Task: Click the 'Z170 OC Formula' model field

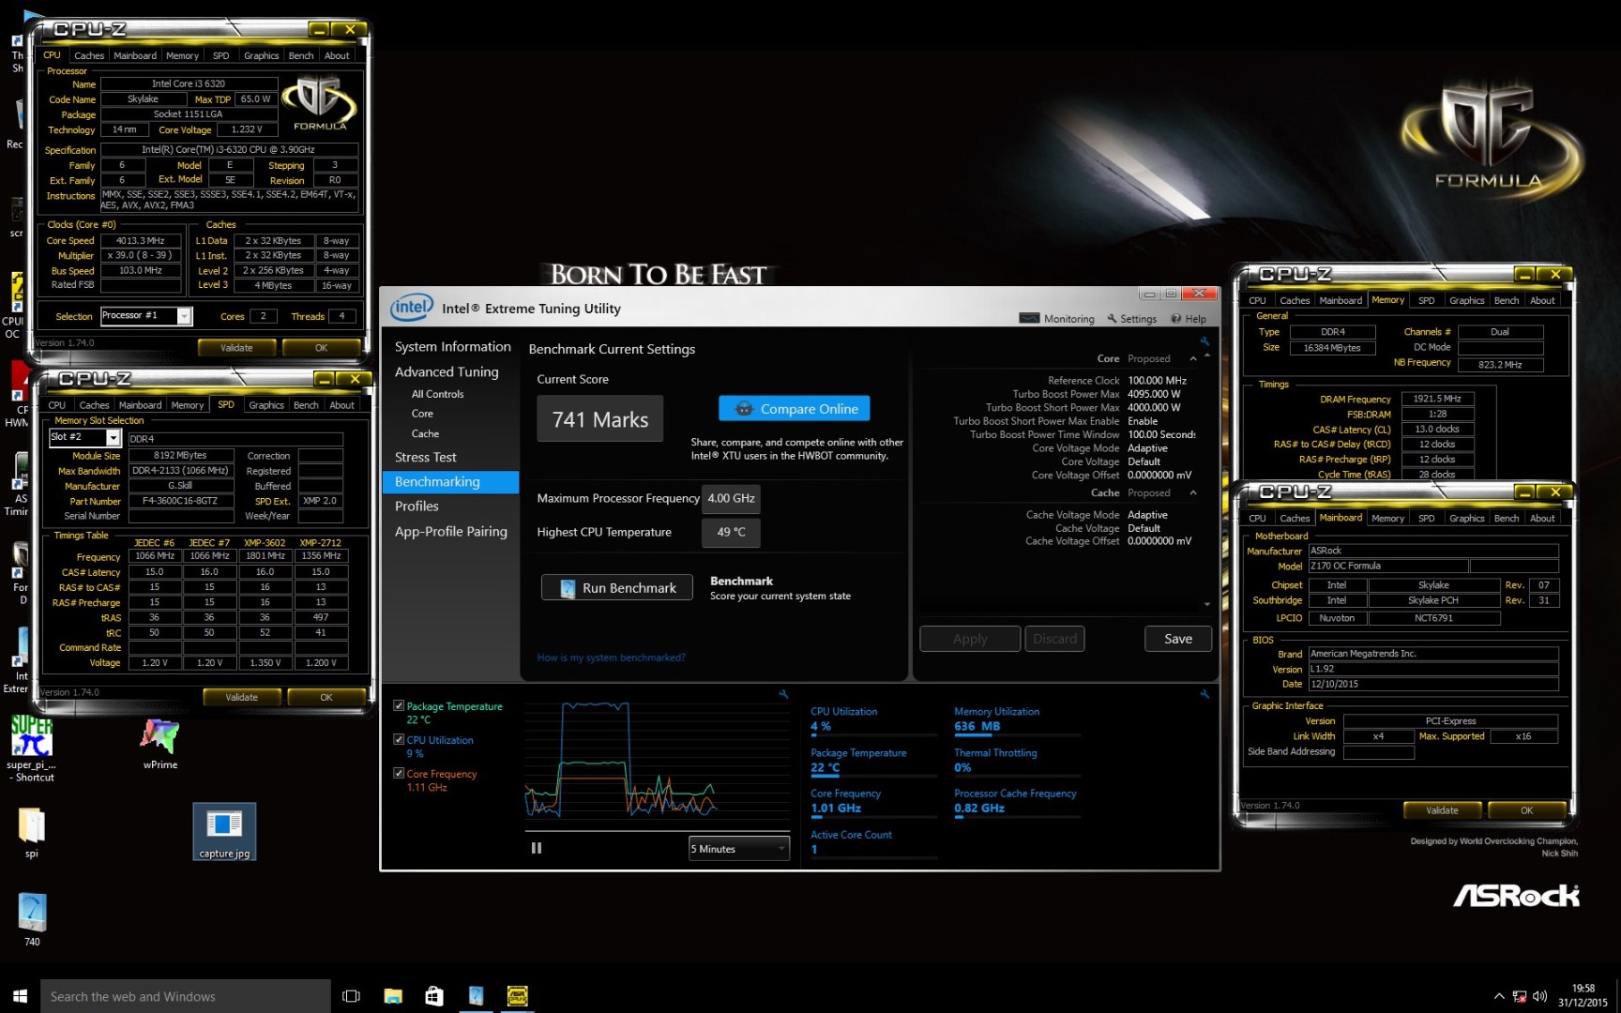Action: tap(1387, 566)
